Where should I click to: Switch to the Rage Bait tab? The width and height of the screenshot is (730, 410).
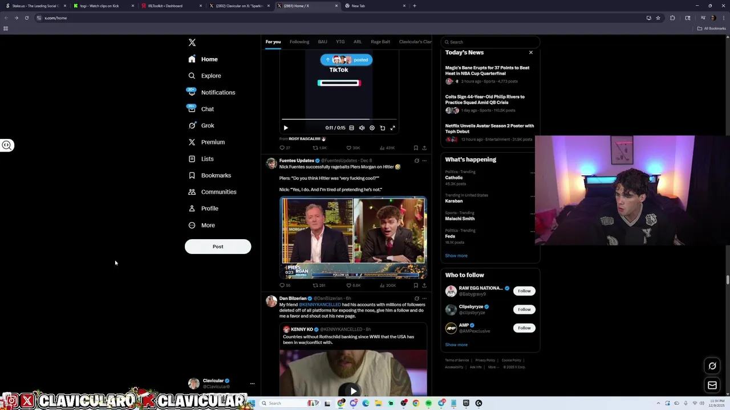tap(380, 42)
